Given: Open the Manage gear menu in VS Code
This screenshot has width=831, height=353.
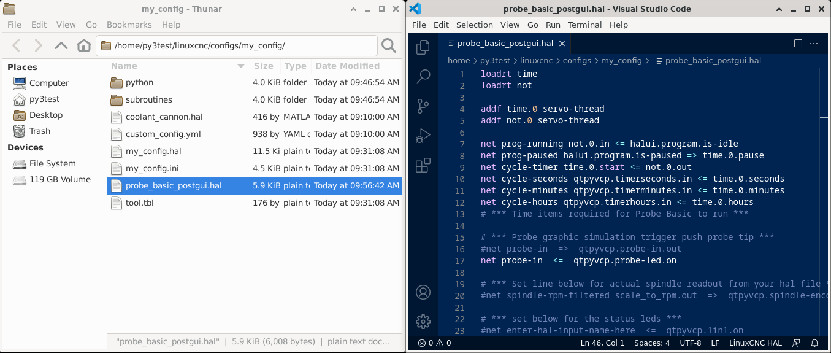Looking at the screenshot, I should pos(423,321).
